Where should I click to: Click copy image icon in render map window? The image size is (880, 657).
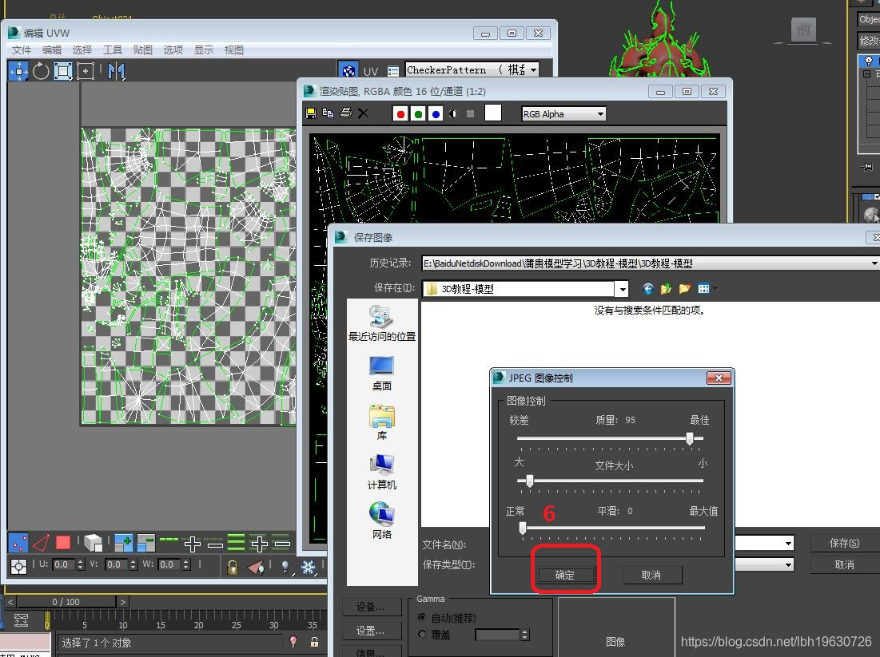tap(329, 114)
